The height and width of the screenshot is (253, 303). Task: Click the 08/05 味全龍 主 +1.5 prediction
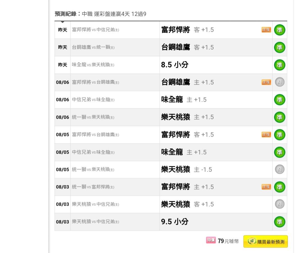(x=184, y=152)
